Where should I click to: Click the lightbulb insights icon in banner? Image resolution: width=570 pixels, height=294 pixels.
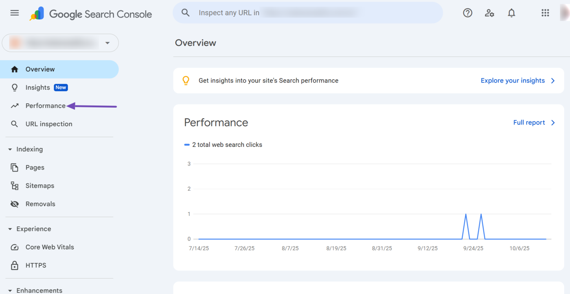pos(186,81)
